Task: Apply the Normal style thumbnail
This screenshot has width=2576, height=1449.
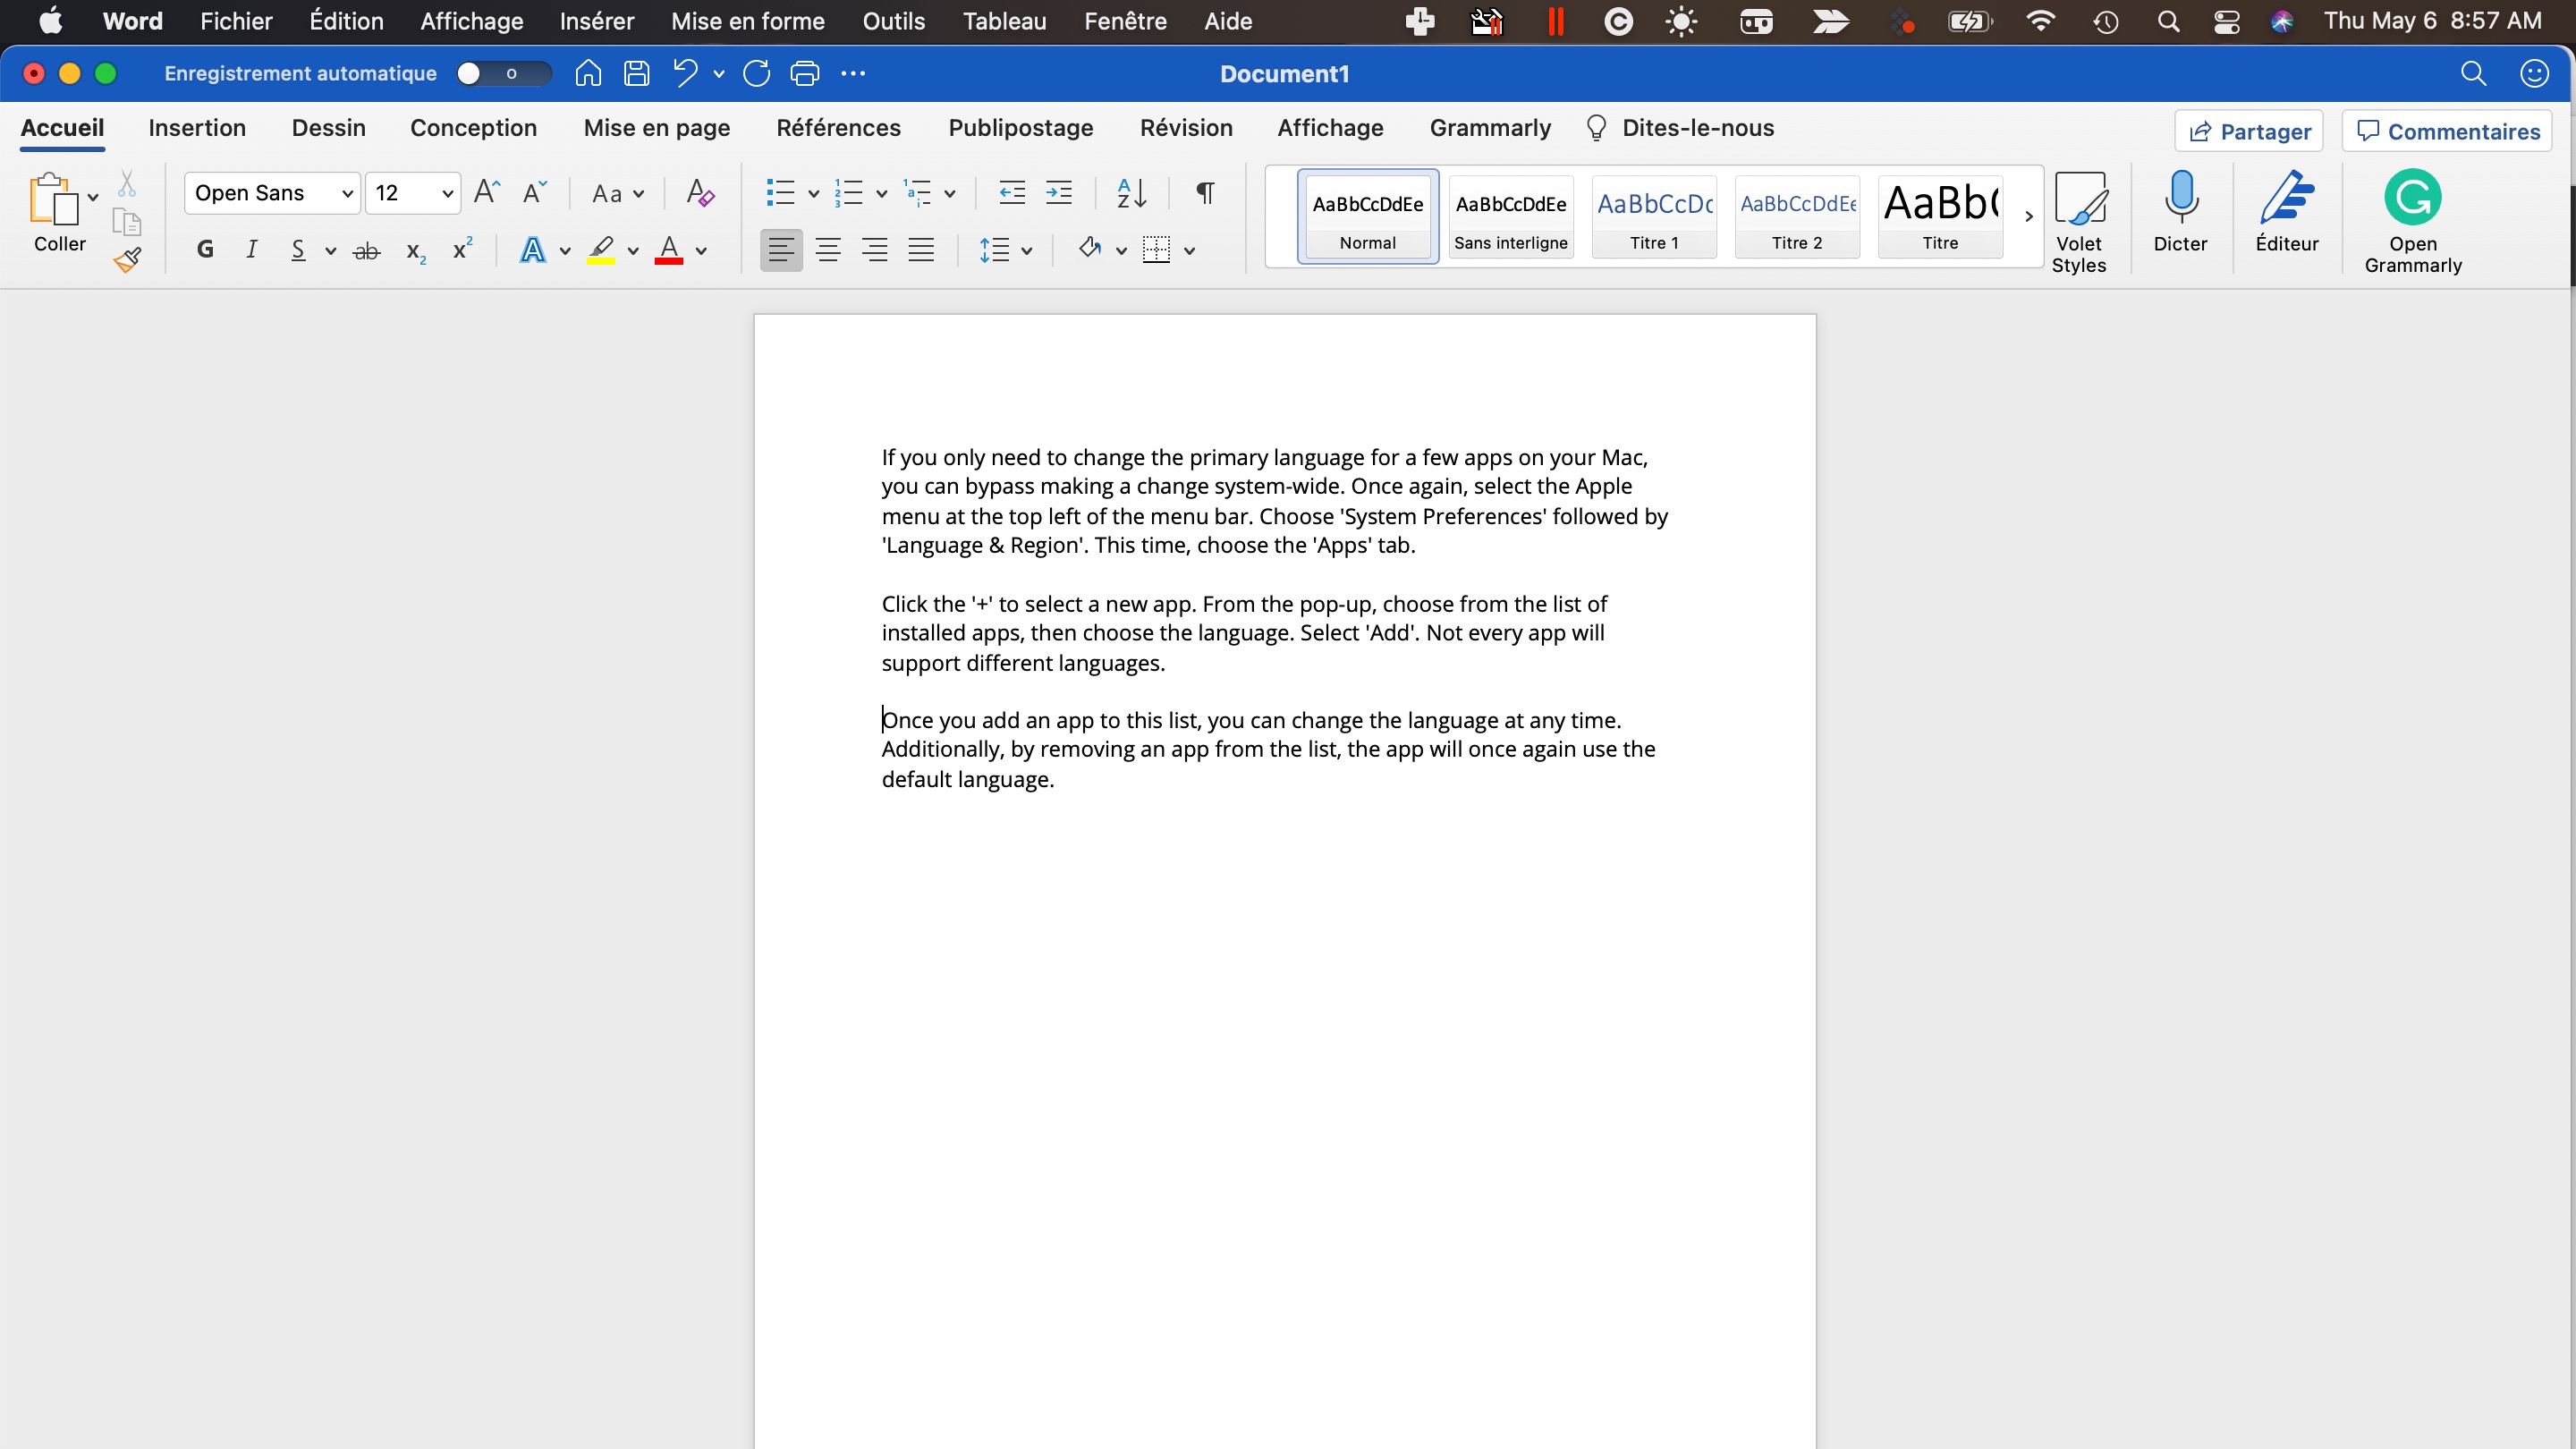Action: [x=1368, y=217]
